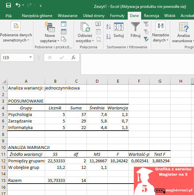Switch to the Formuły ribbon tab

click(117, 16)
